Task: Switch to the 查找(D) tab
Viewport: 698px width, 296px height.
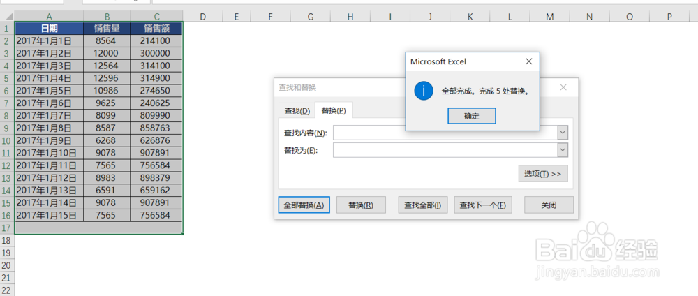Action: coord(297,111)
